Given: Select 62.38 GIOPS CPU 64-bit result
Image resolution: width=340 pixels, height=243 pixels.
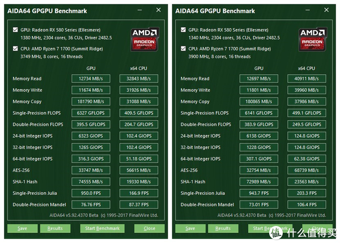Looking at the screenshot, I should [307, 159].
